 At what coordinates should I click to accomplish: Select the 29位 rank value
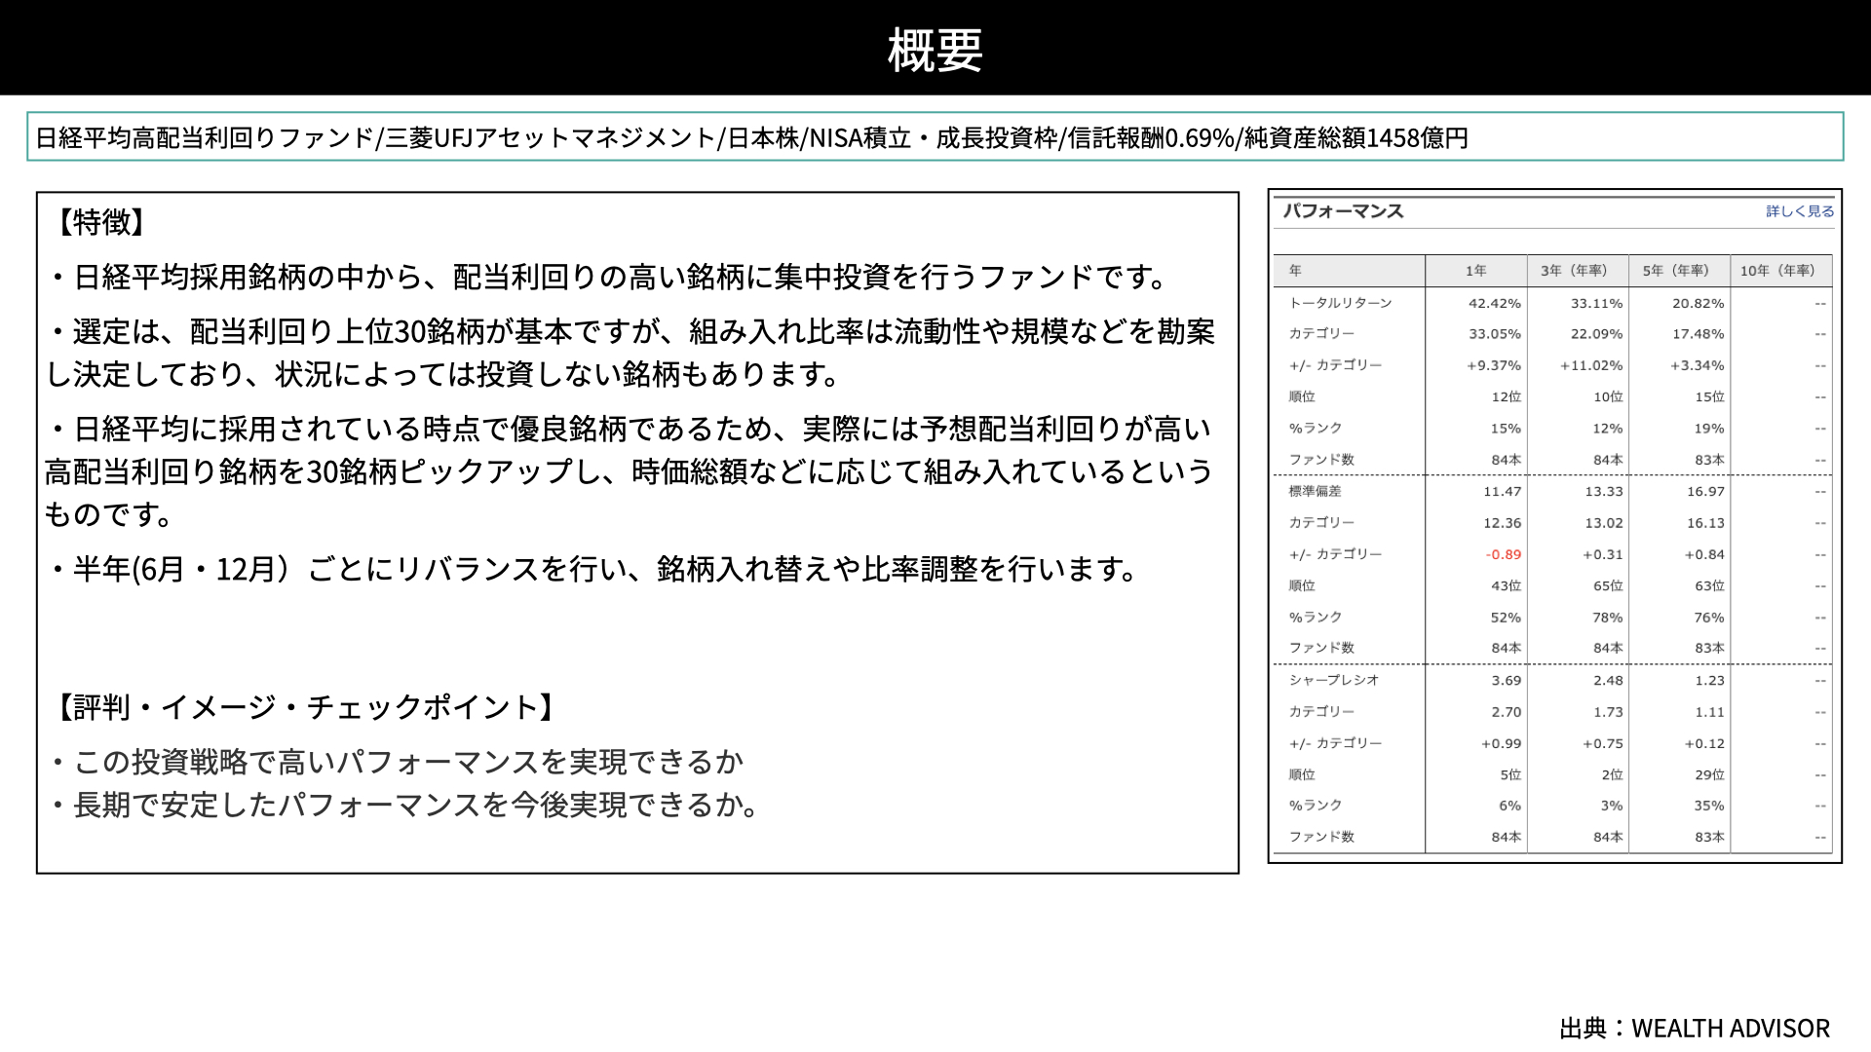click(x=1710, y=774)
